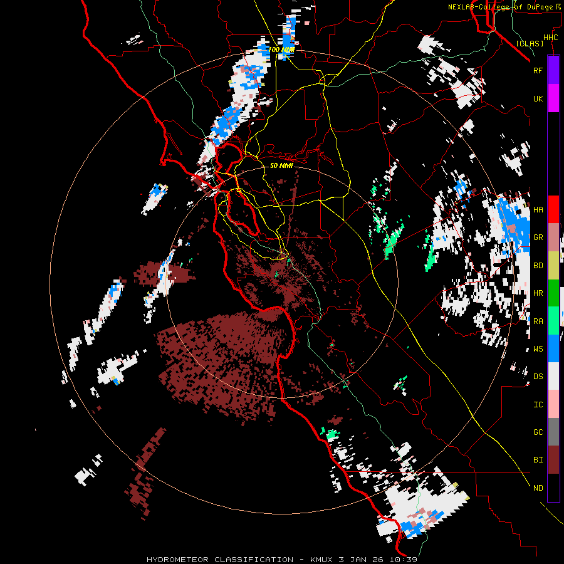Viewport: 564px width, 564px height.
Task: Click the IC legend label
Action: (538, 404)
